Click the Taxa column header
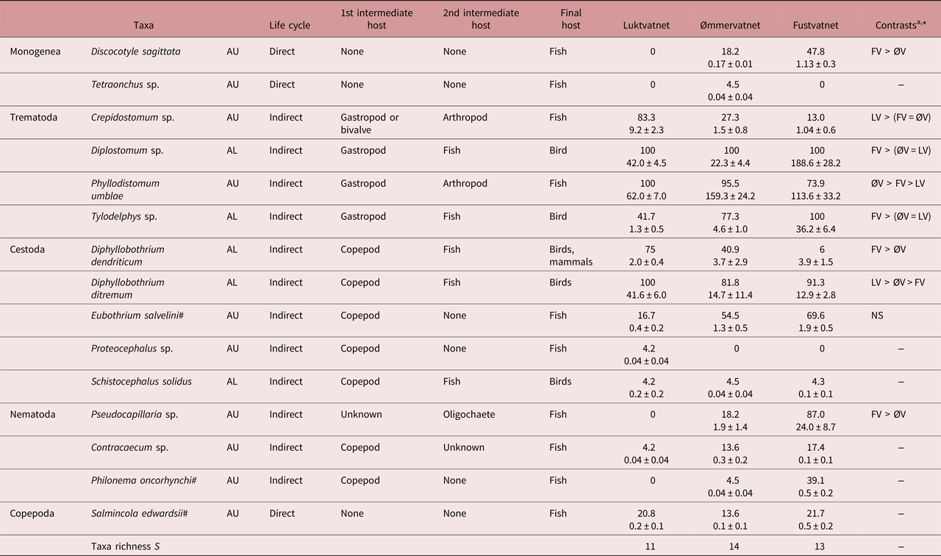Viewport: 941px width, 556px height. click(143, 25)
